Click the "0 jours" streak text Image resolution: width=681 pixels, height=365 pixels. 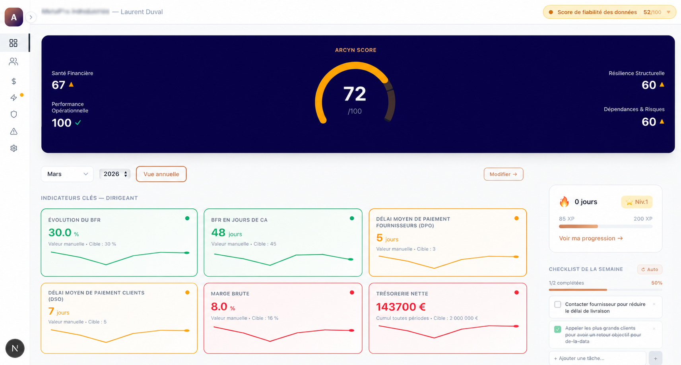(586, 202)
